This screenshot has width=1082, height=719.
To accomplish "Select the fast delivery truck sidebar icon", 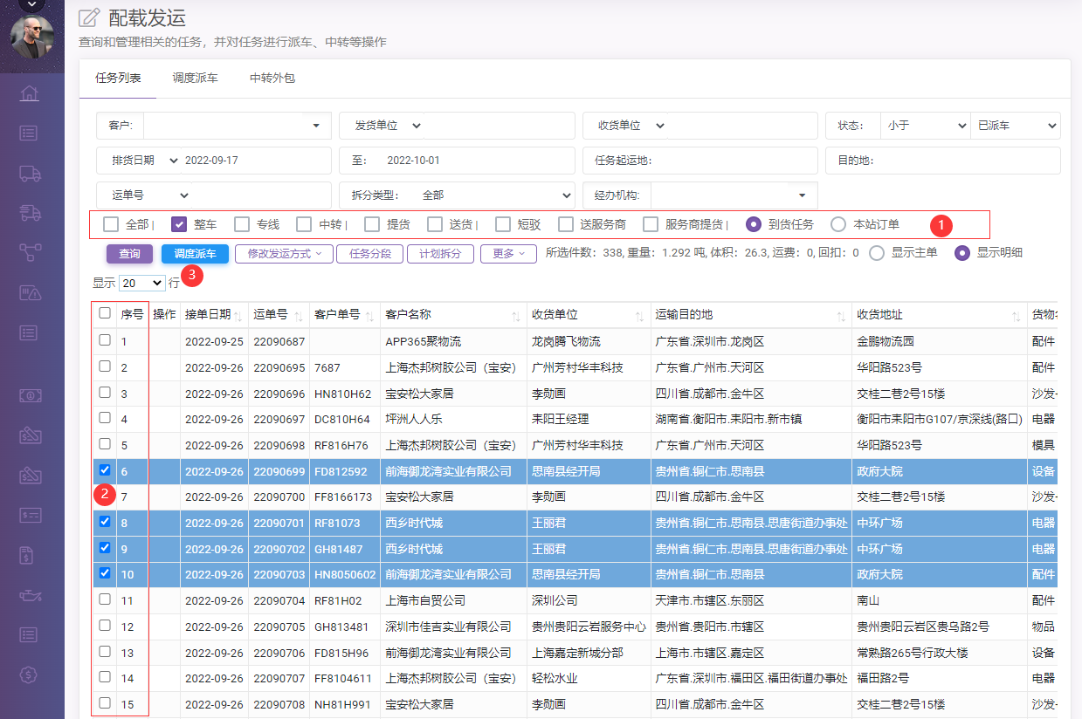I will [30, 213].
